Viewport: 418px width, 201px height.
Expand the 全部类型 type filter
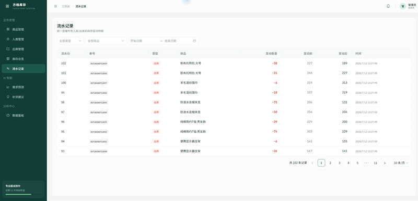71,41
